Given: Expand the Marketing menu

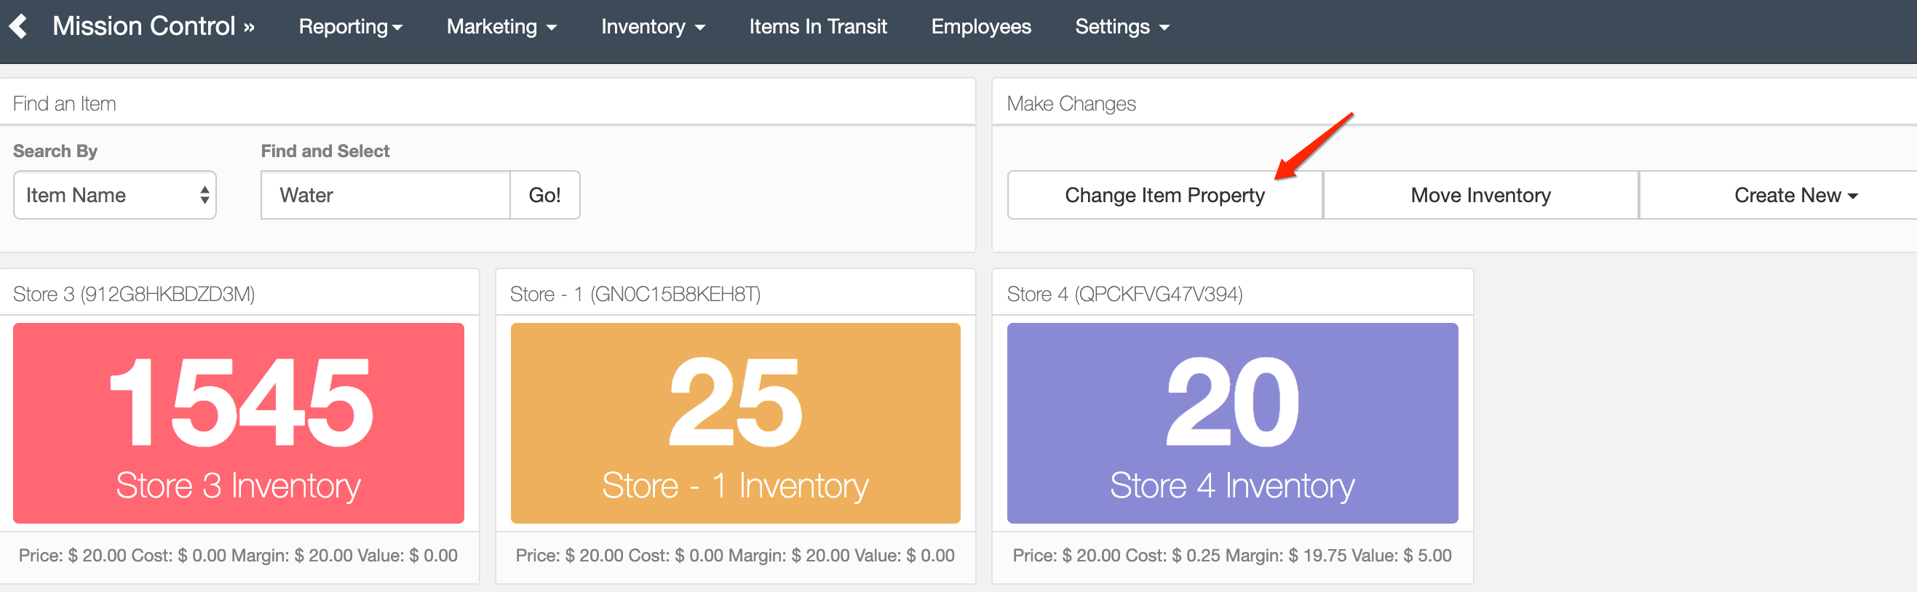Looking at the screenshot, I should 501,27.
